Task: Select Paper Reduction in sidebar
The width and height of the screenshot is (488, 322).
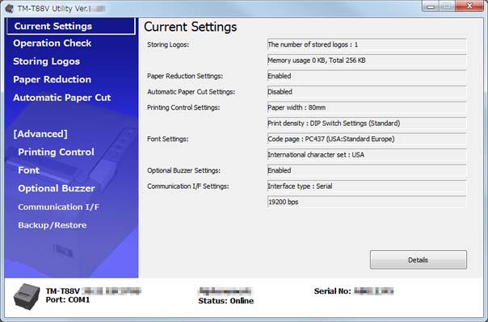Action: pyautogui.click(x=52, y=80)
